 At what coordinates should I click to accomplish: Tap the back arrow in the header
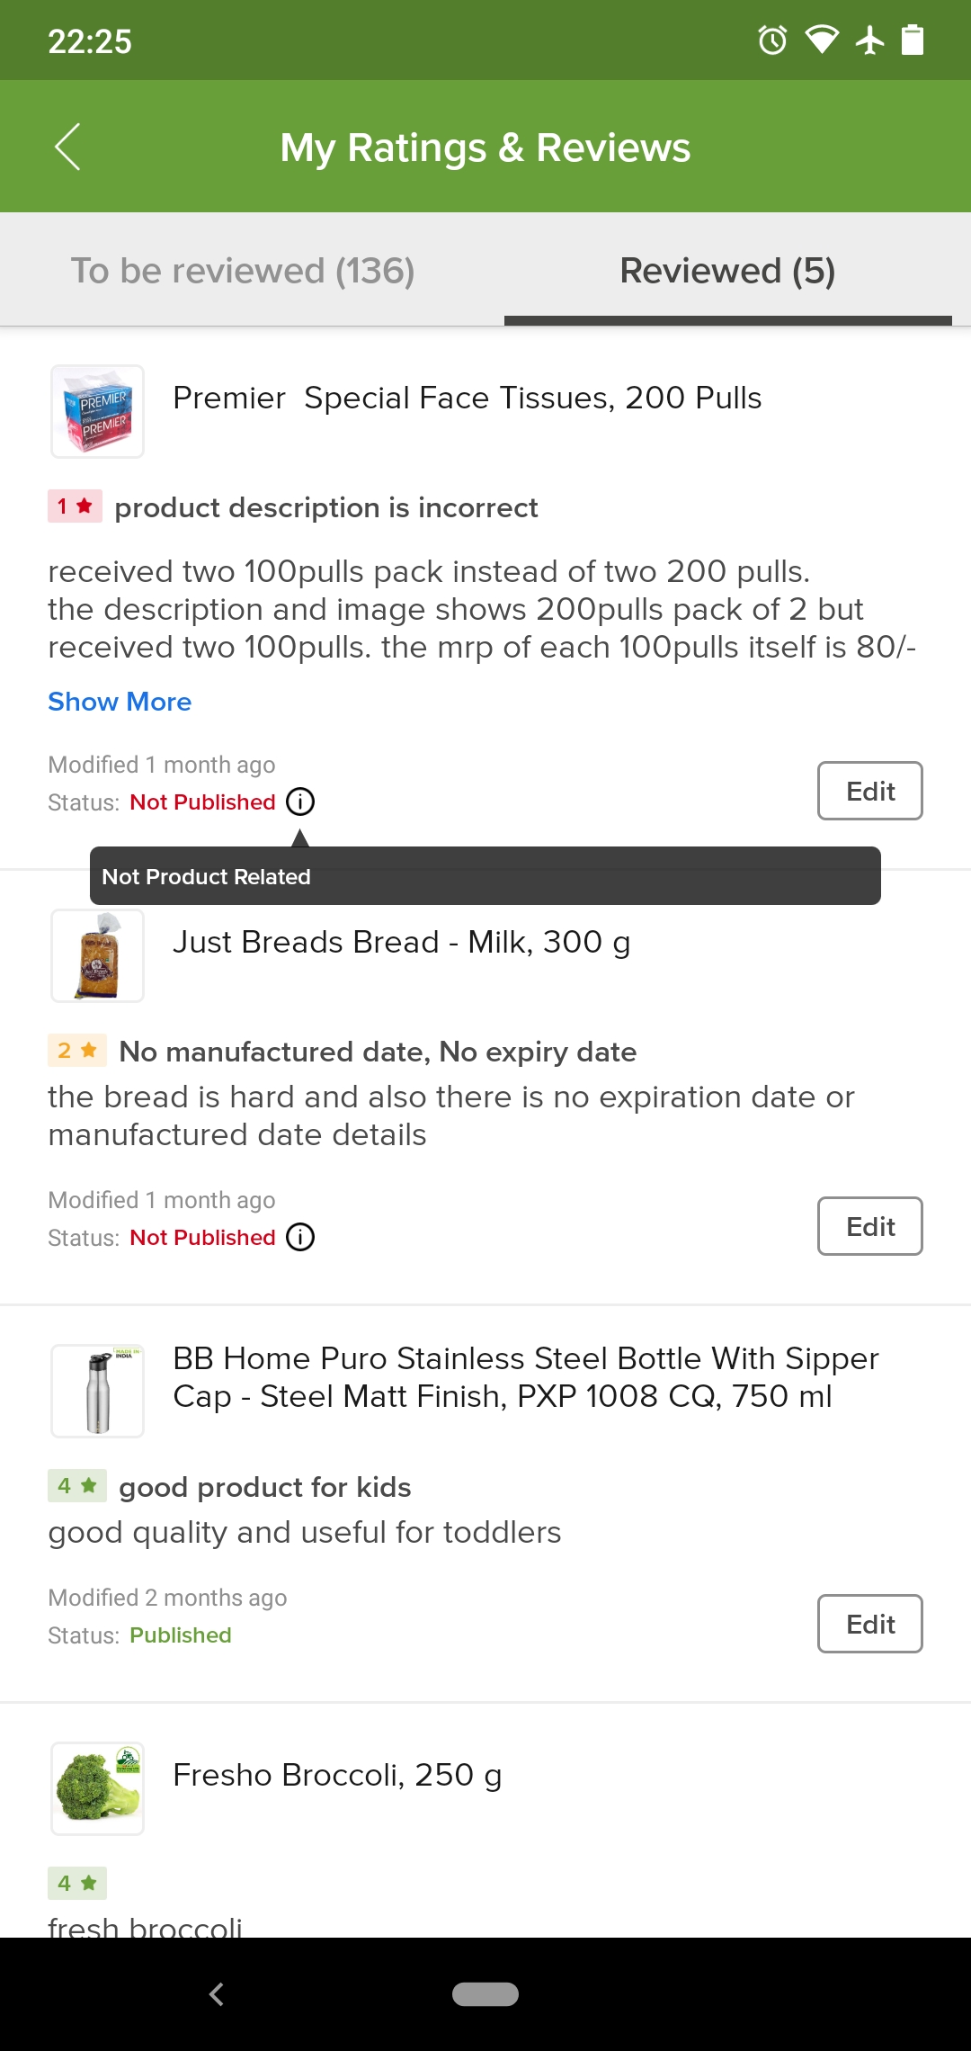(x=67, y=147)
